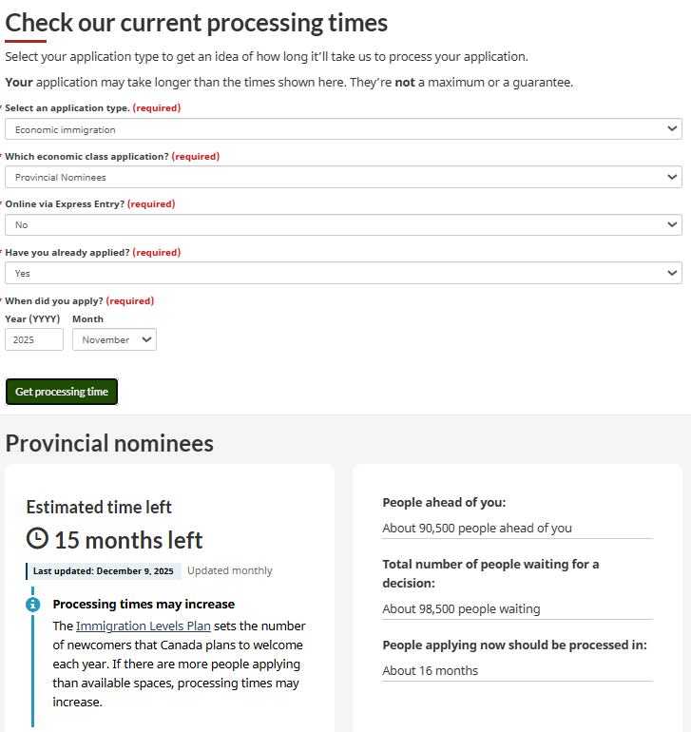Click the Year input field containing 2025
Image resolution: width=691 pixels, height=732 pixels.
34,339
